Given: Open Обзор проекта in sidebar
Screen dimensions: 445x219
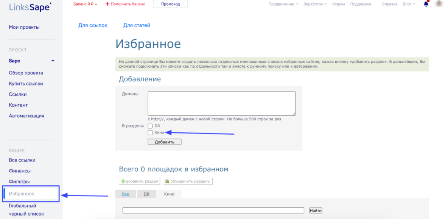Looking at the screenshot, I should click(x=26, y=73).
